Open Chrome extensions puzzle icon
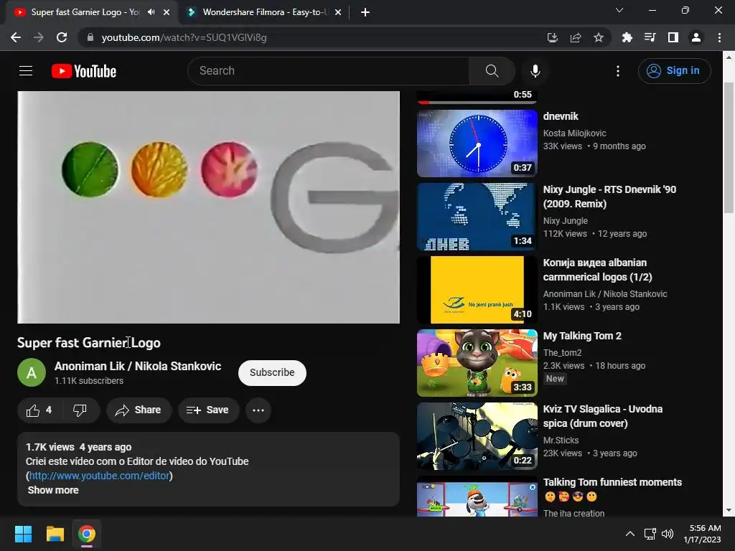 627,37
